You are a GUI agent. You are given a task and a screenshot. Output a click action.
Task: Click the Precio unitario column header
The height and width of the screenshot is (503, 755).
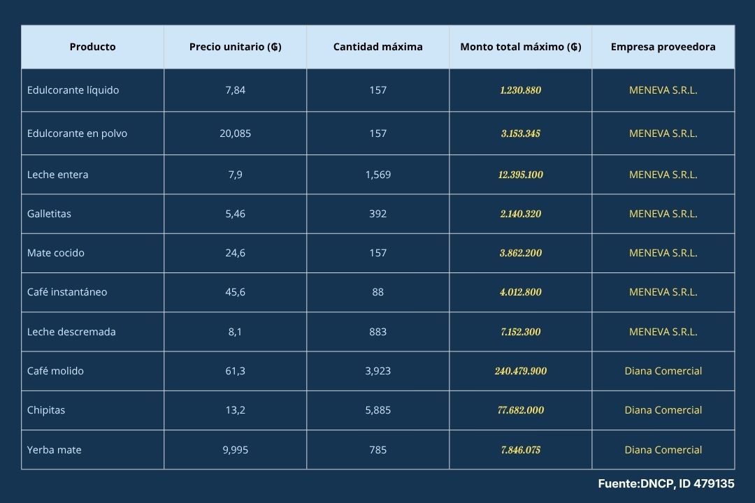[235, 47]
